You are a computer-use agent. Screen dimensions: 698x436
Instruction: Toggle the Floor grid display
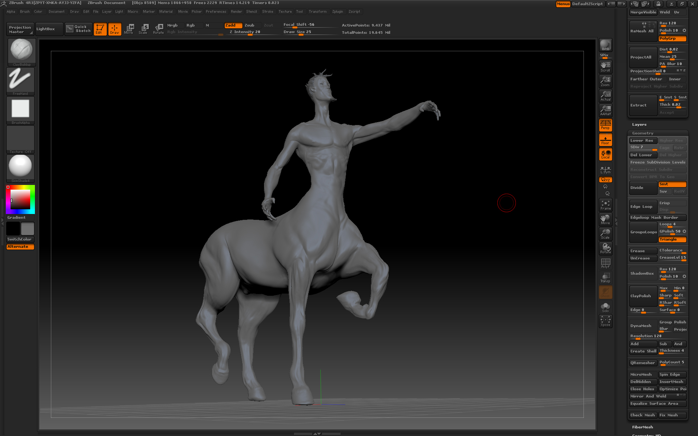[x=605, y=140]
